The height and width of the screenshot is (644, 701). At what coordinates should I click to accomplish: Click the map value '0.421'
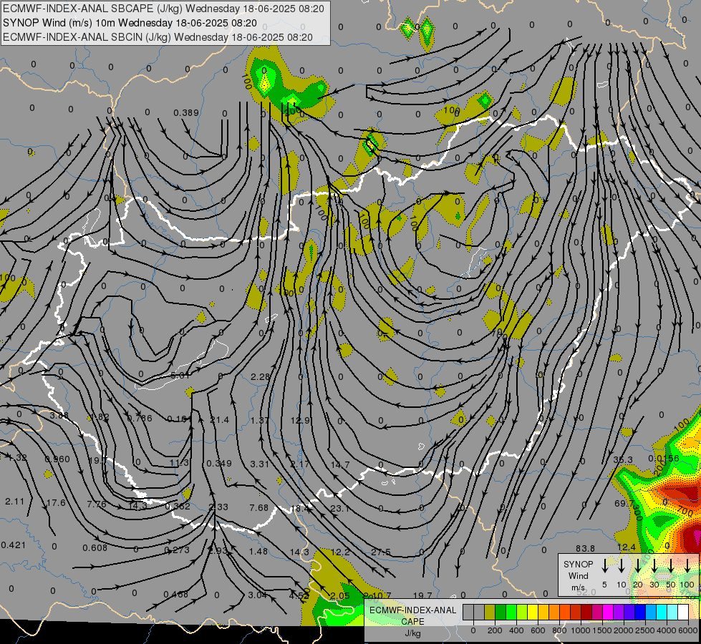14,545
